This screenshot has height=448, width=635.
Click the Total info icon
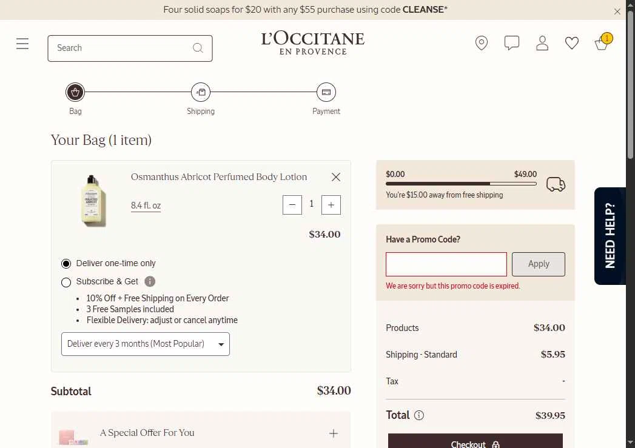point(419,415)
